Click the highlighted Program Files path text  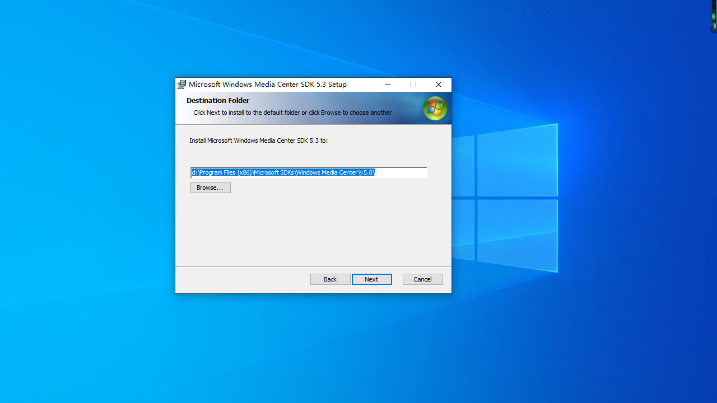point(283,172)
